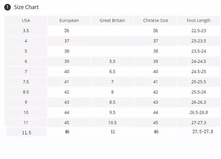The image size is (221, 159).
Task: Click the Chinese Size column header
Action: point(156,21)
